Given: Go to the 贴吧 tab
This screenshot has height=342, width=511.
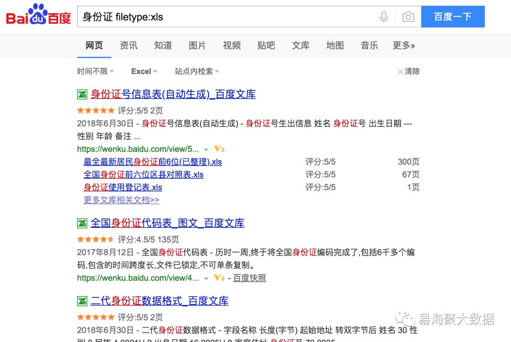Looking at the screenshot, I should click(266, 45).
